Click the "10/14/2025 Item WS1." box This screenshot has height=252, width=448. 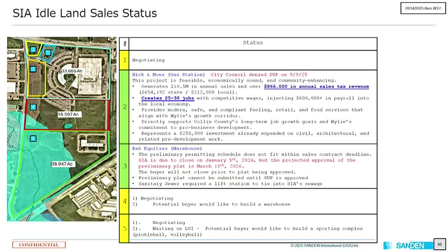click(x=423, y=8)
